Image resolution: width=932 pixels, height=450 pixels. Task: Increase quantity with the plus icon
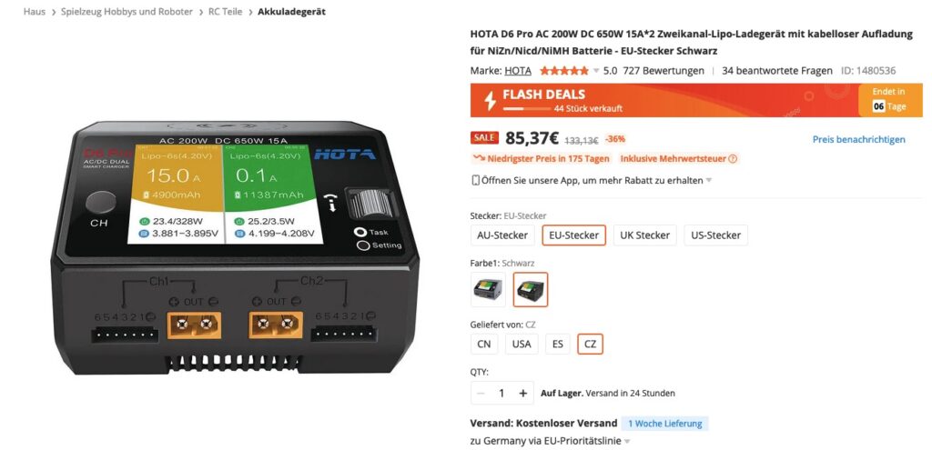[523, 393]
